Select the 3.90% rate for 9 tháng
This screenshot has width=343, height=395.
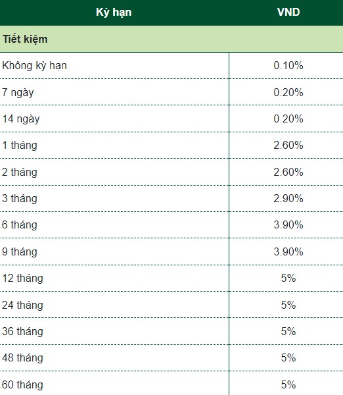288,251
